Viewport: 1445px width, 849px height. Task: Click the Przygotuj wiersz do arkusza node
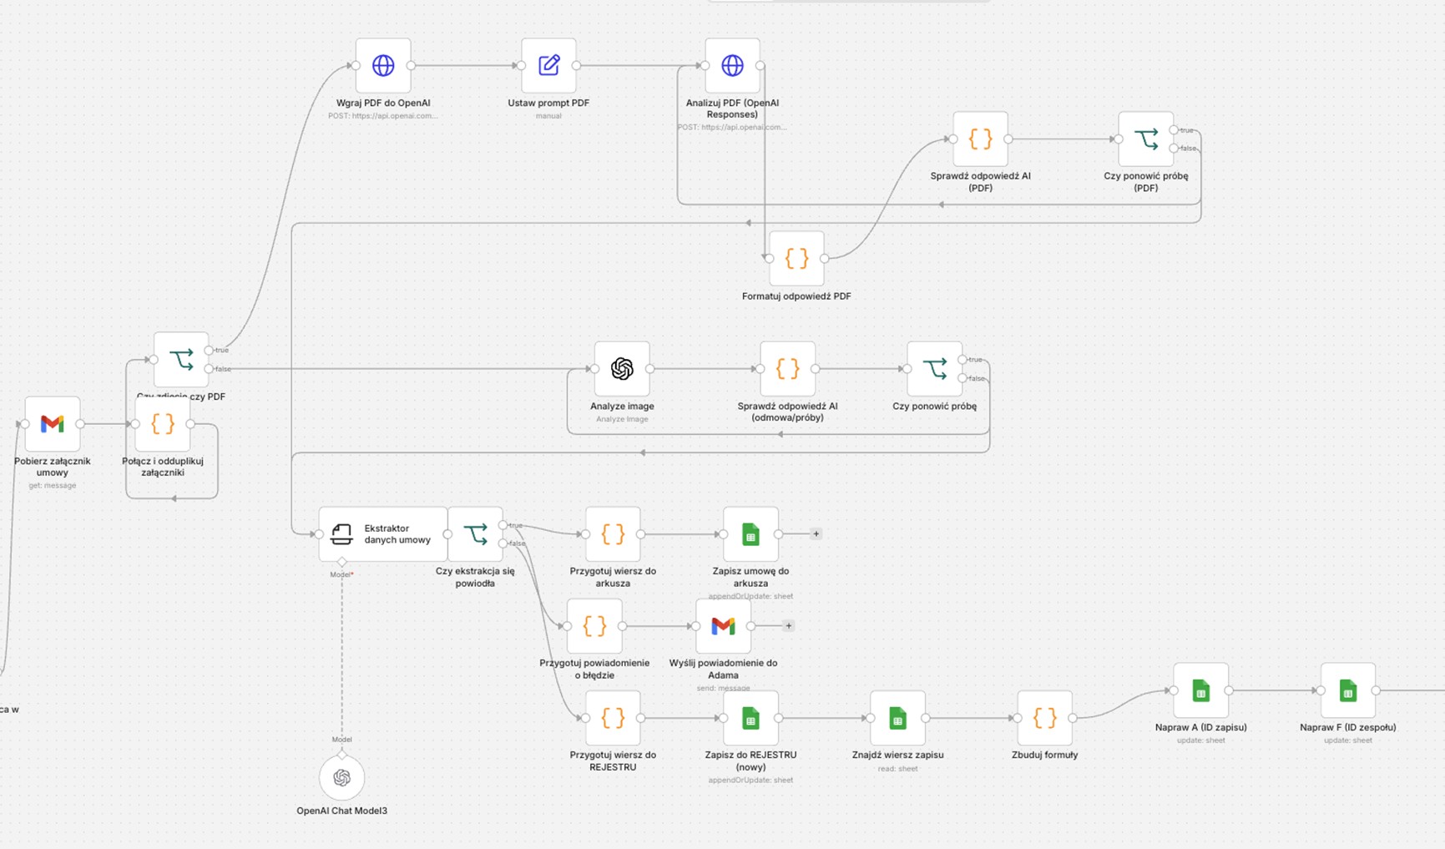click(613, 534)
